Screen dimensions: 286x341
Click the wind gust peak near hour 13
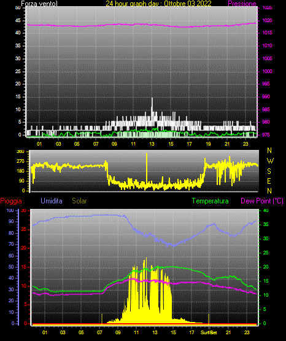(x=152, y=100)
